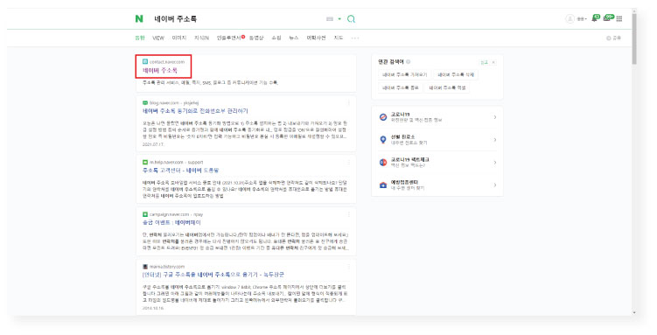Select the 통합 search tab
The width and height of the screenshot is (657, 335).
click(139, 38)
